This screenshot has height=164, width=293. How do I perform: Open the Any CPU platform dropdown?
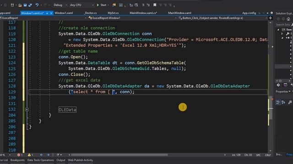click(81, 5)
